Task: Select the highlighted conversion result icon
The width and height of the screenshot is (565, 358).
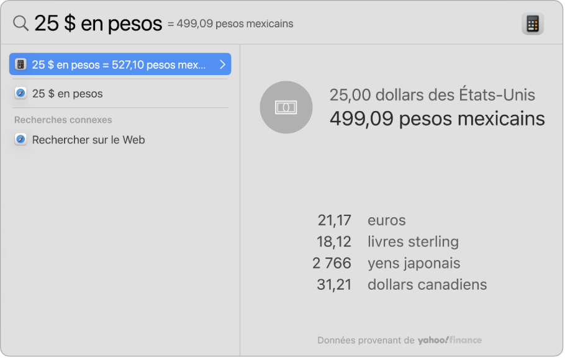Action: pyautogui.click(x=22, y=64)
